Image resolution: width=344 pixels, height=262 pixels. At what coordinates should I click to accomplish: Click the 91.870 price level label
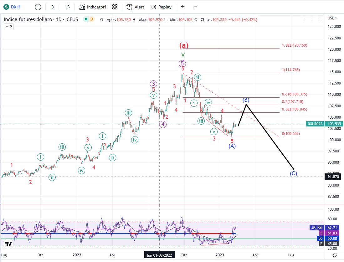(333, 177)
